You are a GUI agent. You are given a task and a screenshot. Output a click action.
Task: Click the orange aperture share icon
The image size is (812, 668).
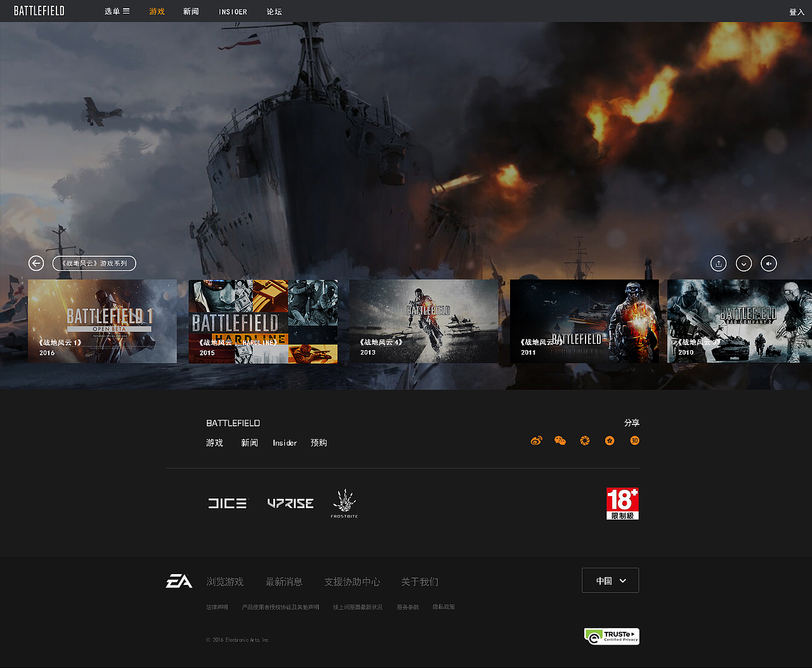pyautogui.click(x=585, y=440)
